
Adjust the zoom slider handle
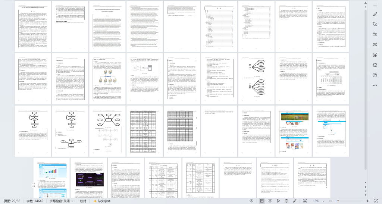point(338,201)
